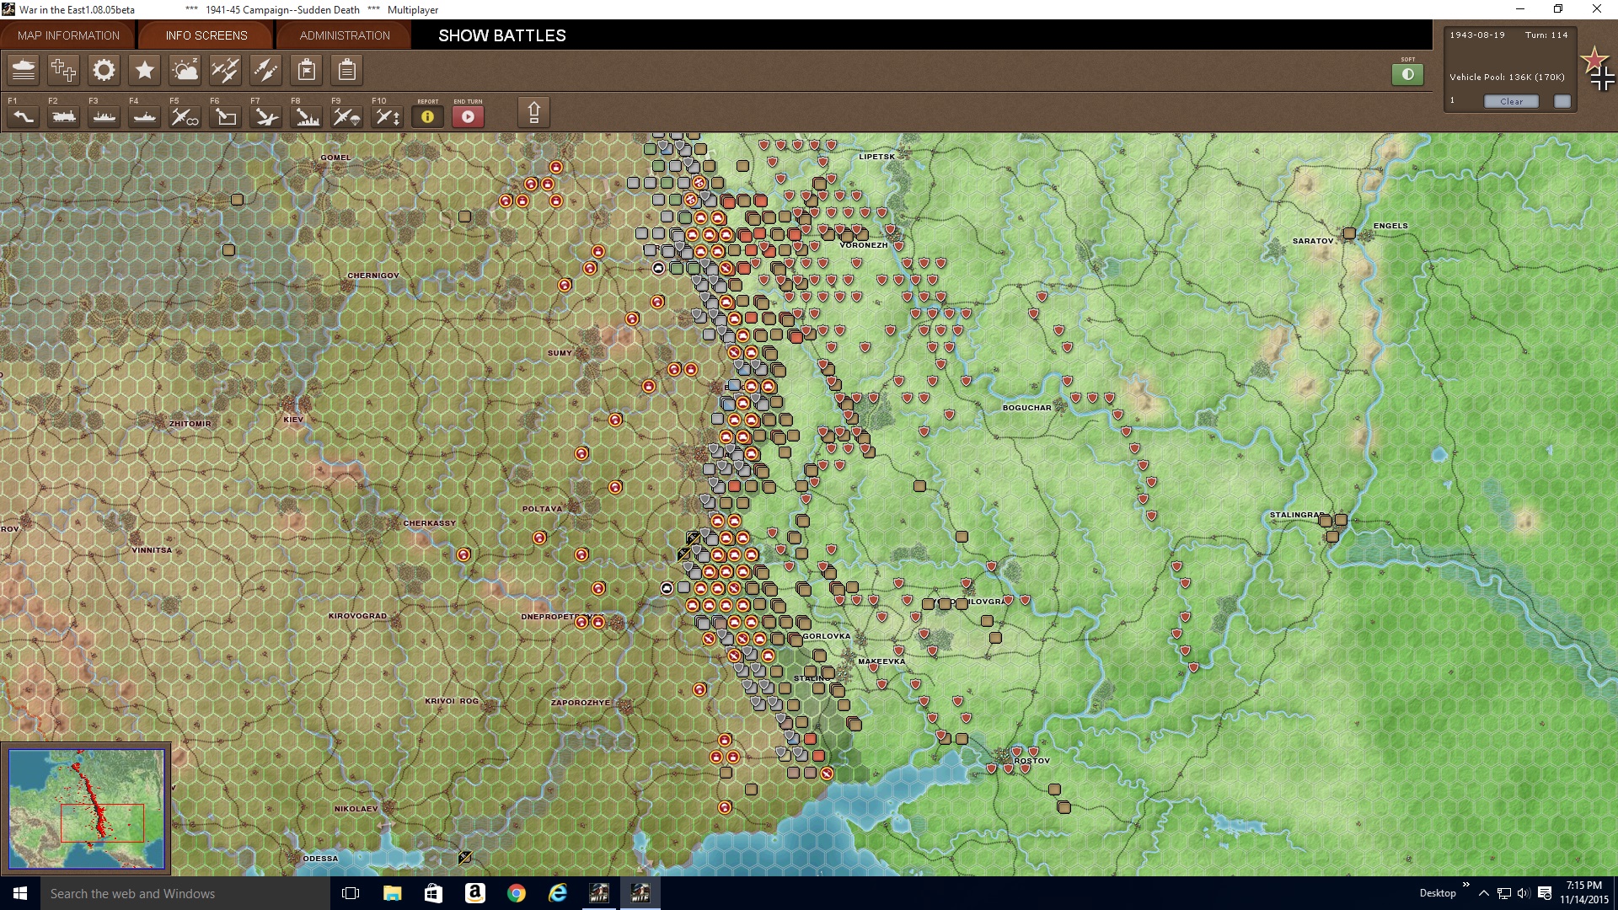Open the weather sun-cloud icon
Screen dimensions: 1618x910
tap(185, 70)
